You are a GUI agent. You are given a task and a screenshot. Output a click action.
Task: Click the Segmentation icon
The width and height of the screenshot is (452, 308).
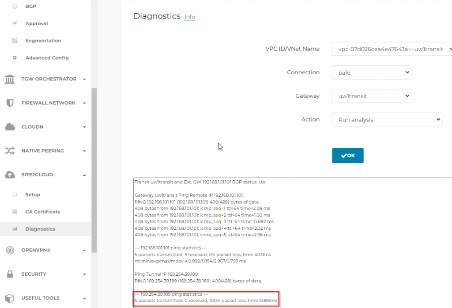tap(15, 41)
